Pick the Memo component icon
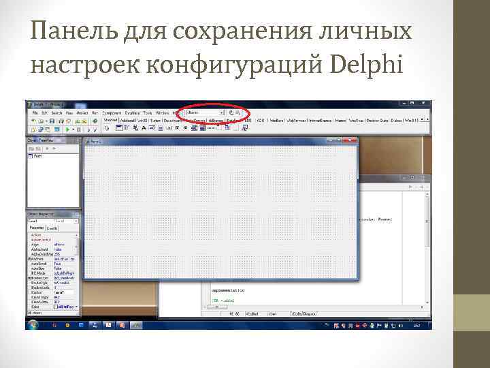This screenshot has width=490, height=368. [161, 127]
